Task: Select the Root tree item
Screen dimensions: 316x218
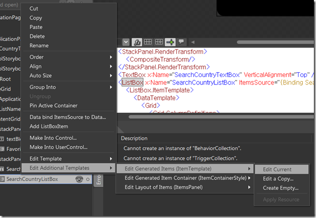Action: pyautogui.click(x=5, y=79)
